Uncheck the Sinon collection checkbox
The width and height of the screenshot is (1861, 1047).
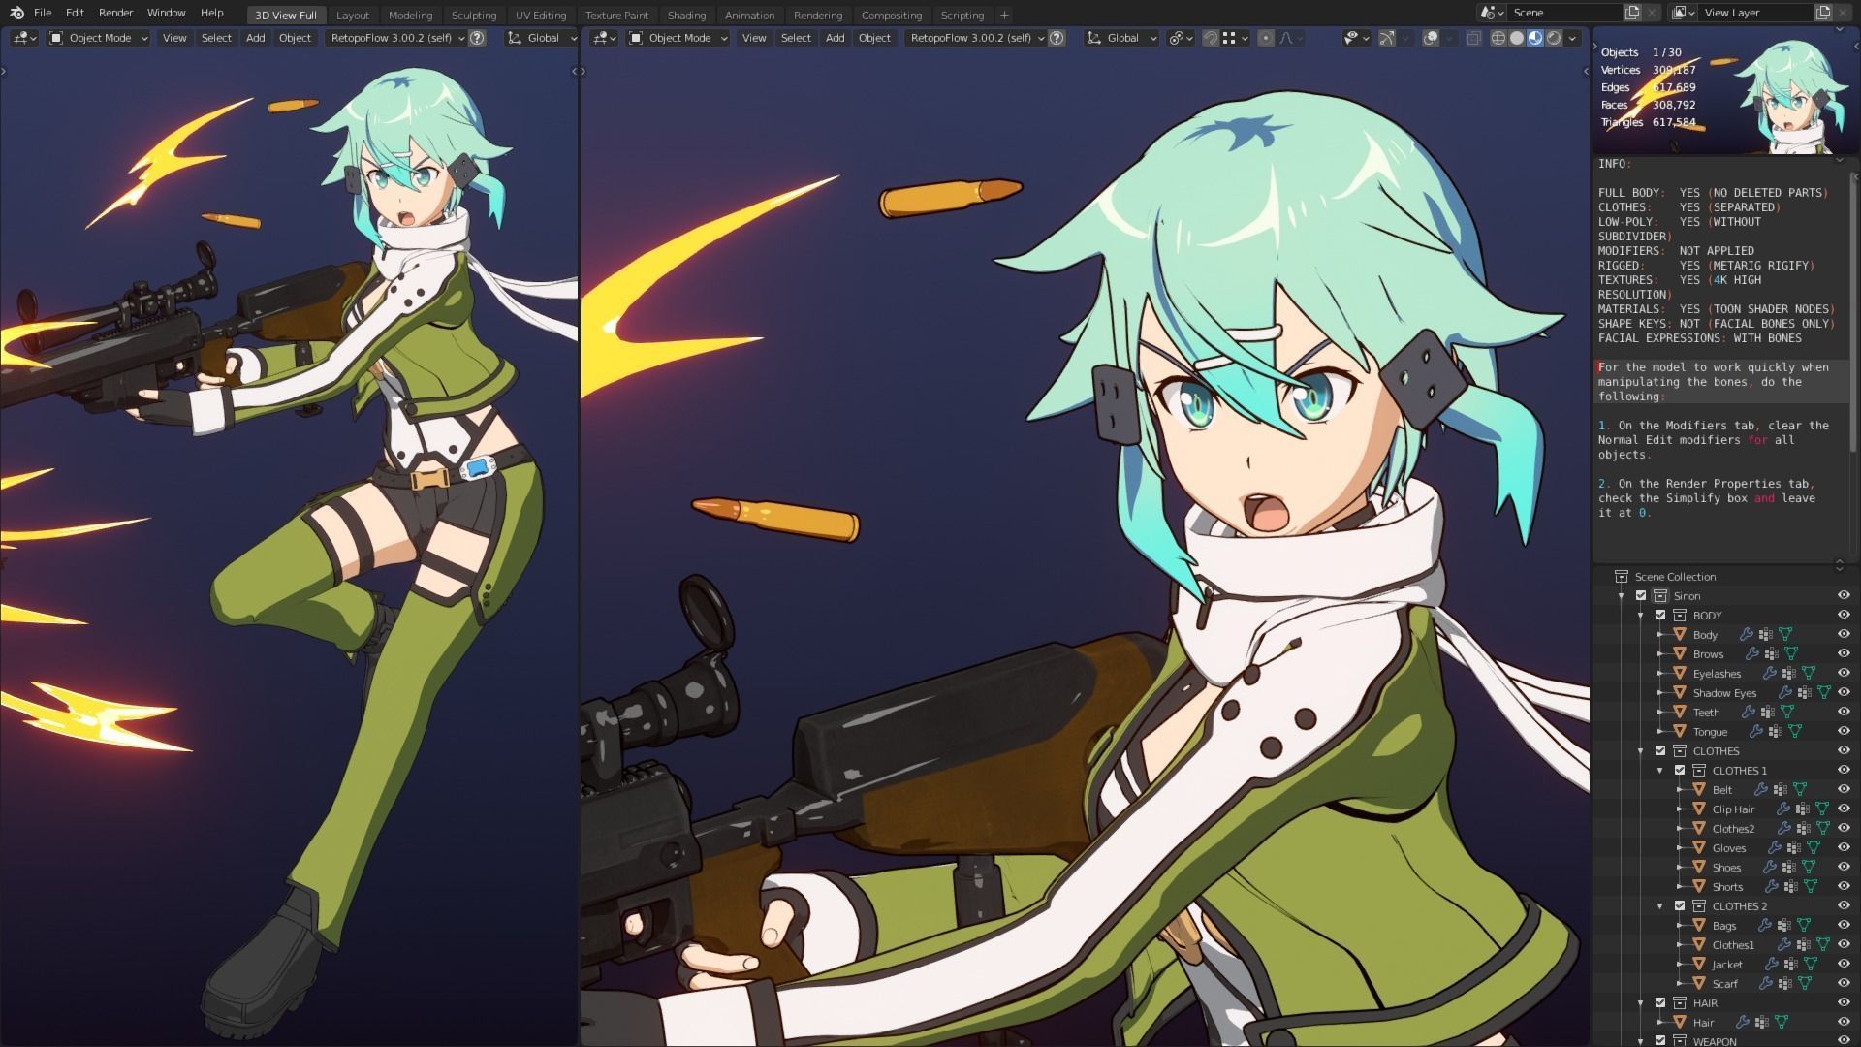pos(1641,595)
